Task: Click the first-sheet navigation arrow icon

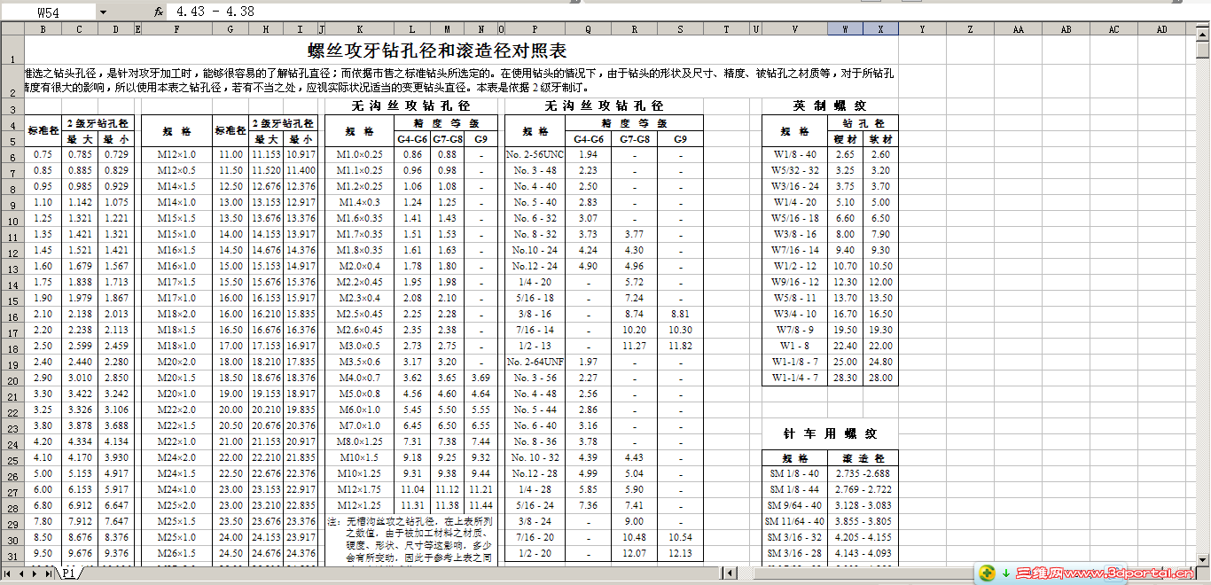Action: [x=7, y=573]
